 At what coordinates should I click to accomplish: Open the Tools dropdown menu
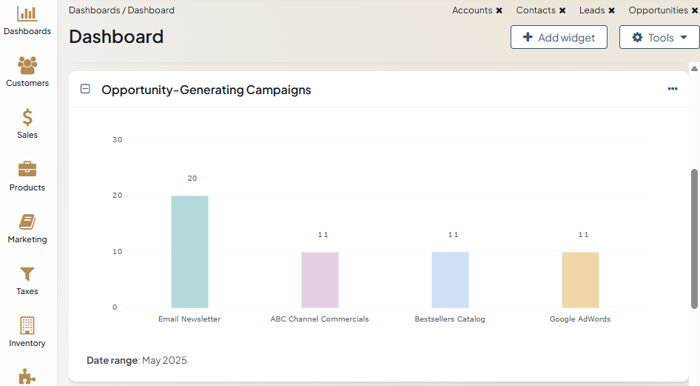(659, 38)
